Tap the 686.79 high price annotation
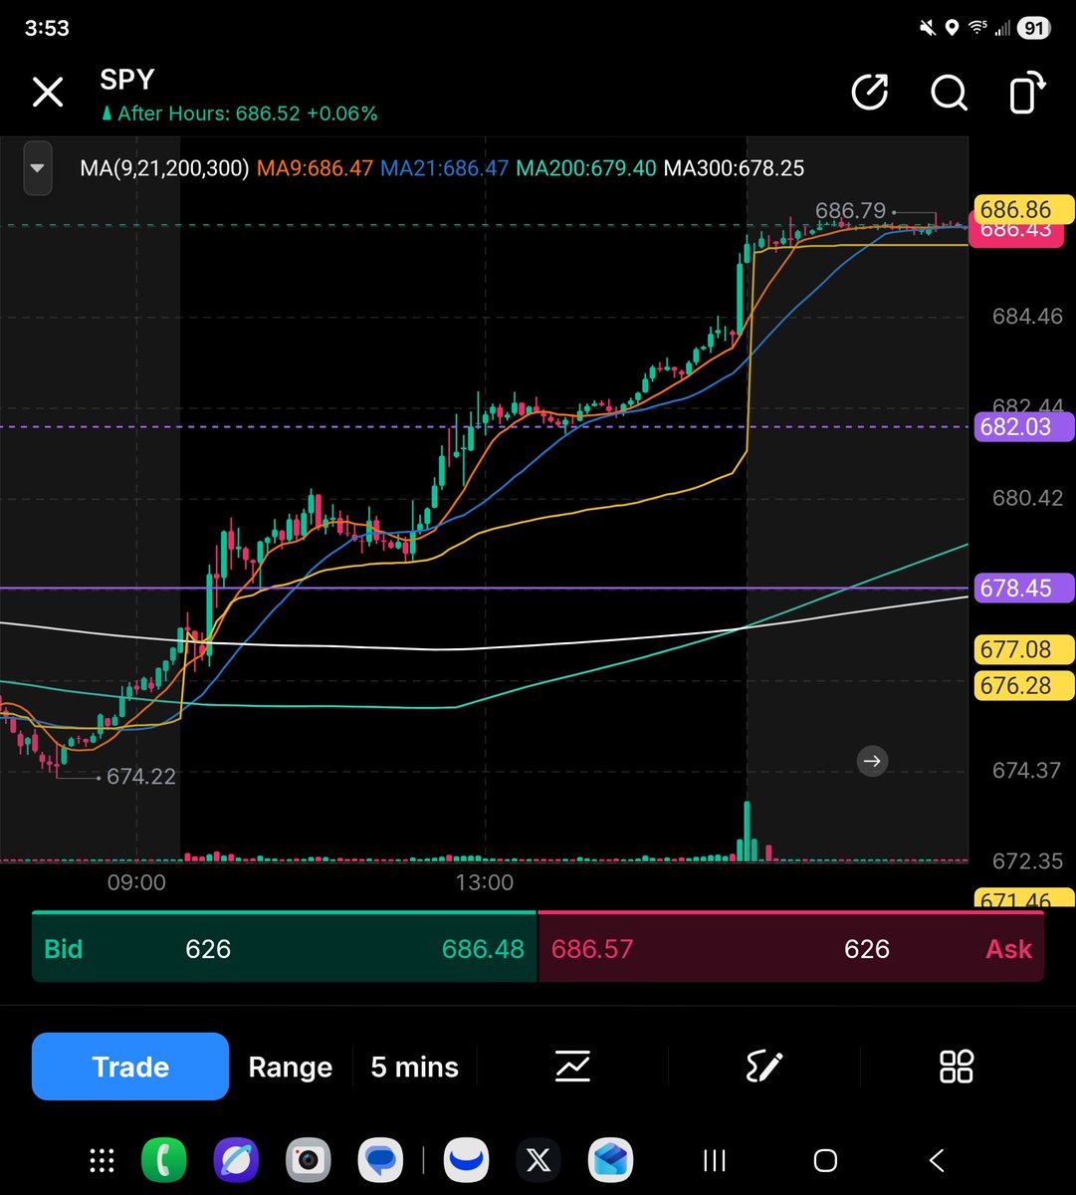 (x=850, y=210)
